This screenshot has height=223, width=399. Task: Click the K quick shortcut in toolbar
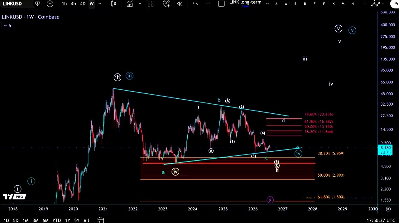pos(334,4)
